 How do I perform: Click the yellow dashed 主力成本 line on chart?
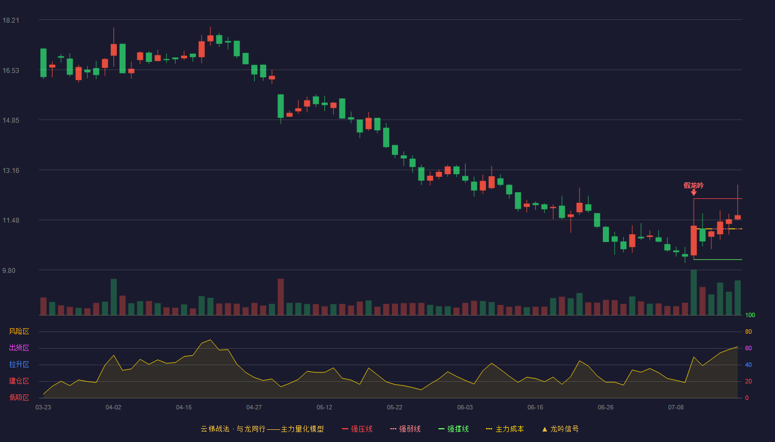tap(719, 229)
